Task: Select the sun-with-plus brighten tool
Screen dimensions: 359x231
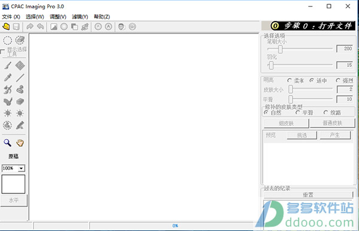Action: point(8,113)
